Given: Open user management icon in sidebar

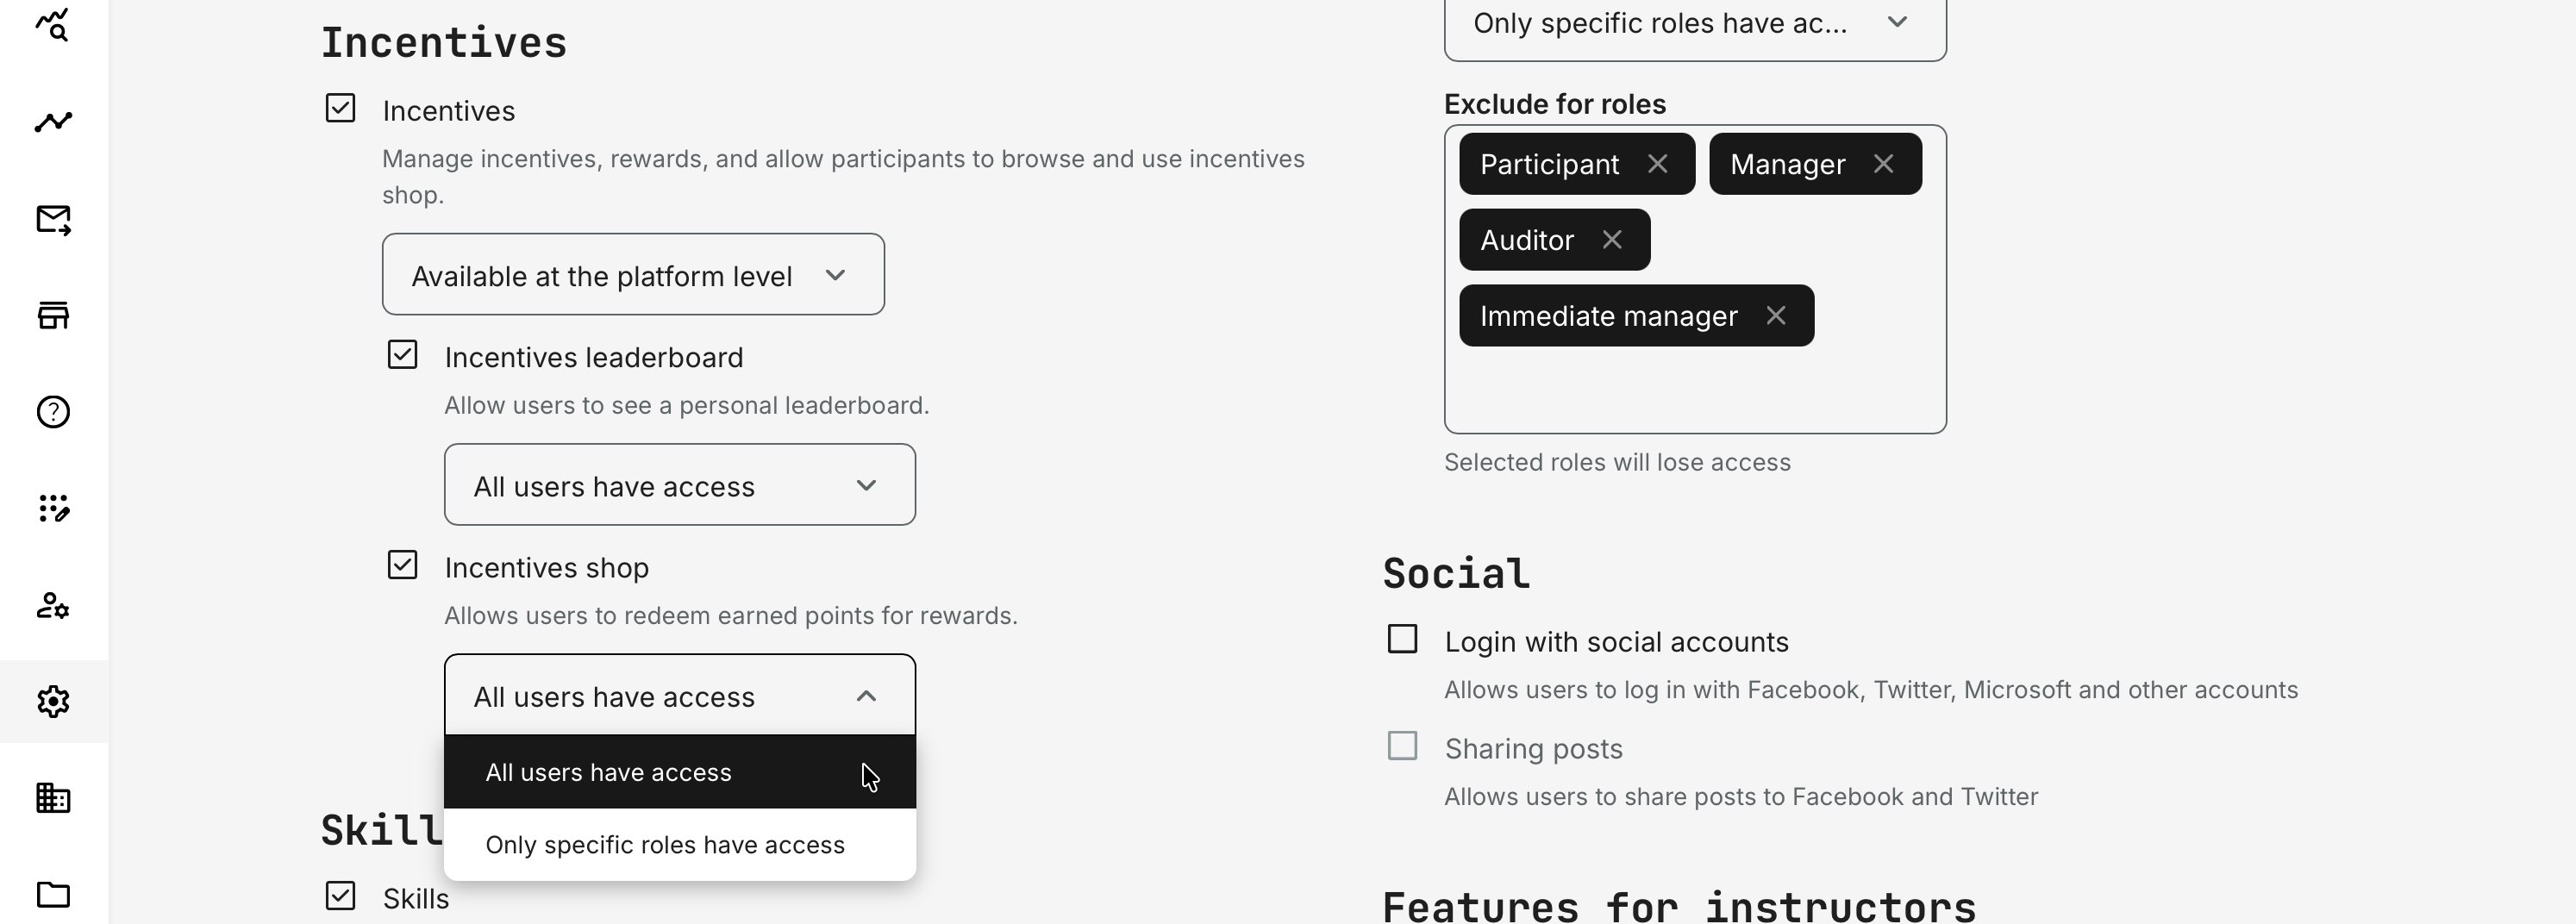Looking at the screenshot, I should [x=54, y=607].
